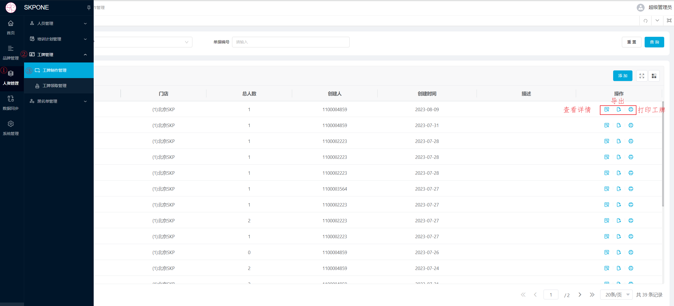Click the page number input box

click(551, 295)
